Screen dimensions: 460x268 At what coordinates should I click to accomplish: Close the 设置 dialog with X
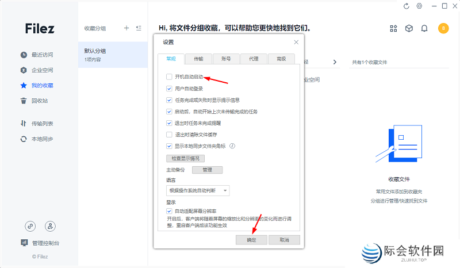pos(296,42)
